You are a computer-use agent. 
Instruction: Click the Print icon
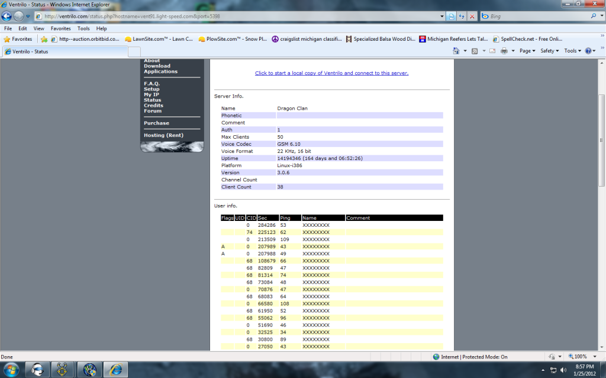(504, 51)
